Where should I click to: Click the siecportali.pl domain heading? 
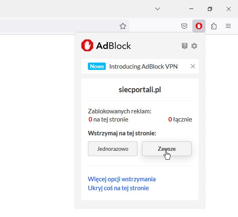(x=140, y=90)
